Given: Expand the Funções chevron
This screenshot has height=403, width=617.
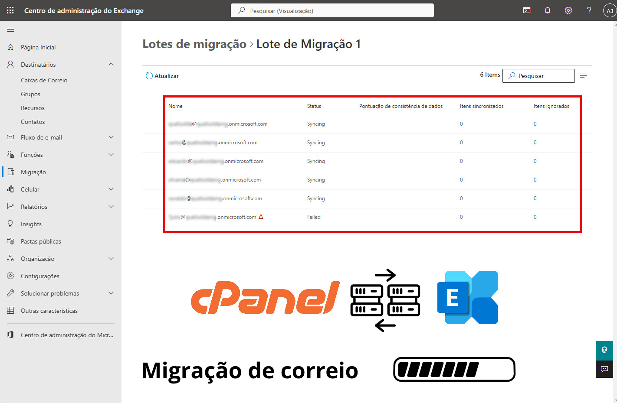Looking at the screenshot, I should click(x=111, y=154).
